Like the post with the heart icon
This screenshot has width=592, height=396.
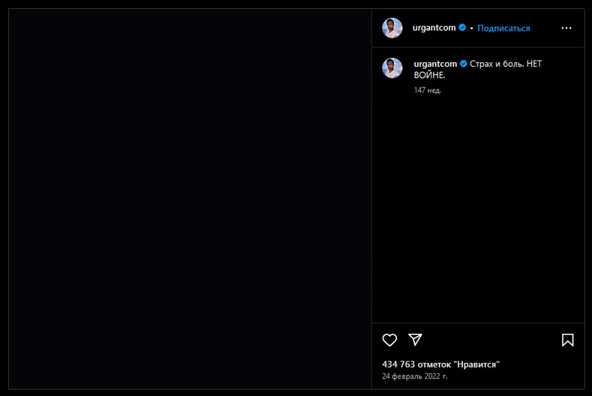pyautogui.click(x=390, y=340)
